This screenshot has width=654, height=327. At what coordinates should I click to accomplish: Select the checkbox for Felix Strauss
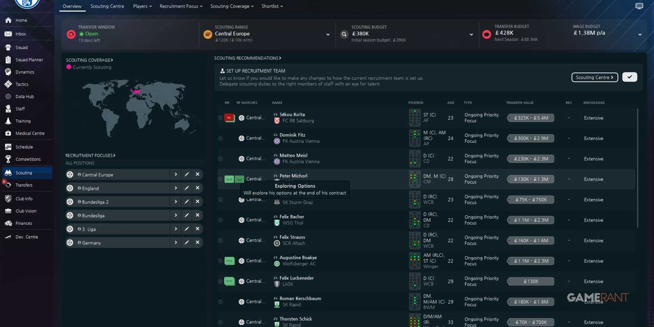220,241
